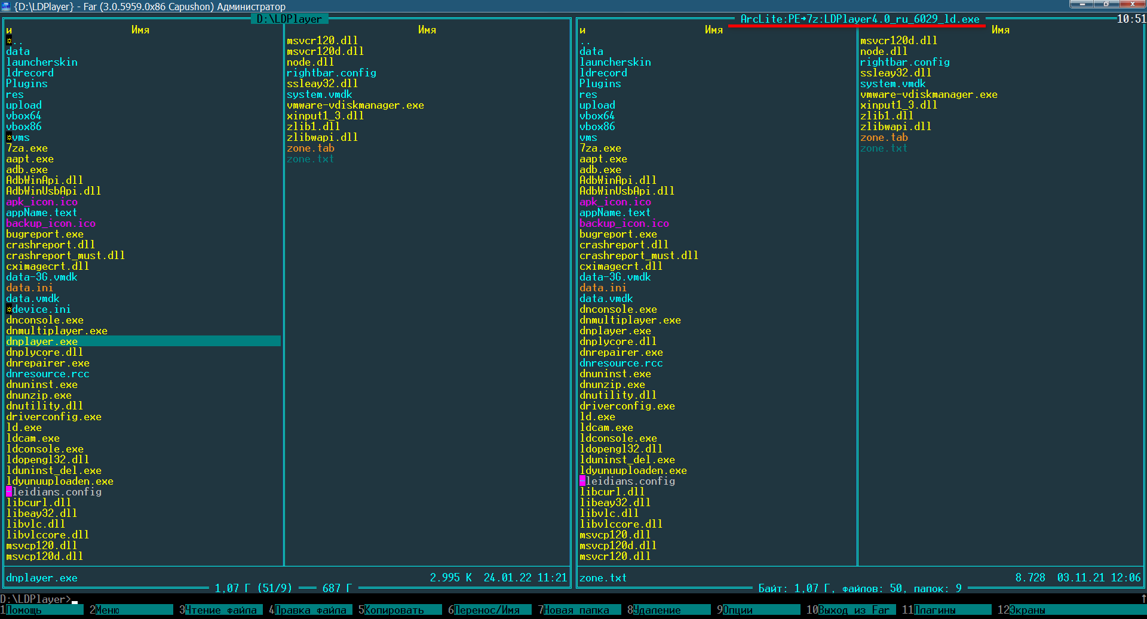Click the D:\LDPlayer path title of left panel
Image resolution: width=1147 pixels, height=619 pixels.
coord(289,19)
